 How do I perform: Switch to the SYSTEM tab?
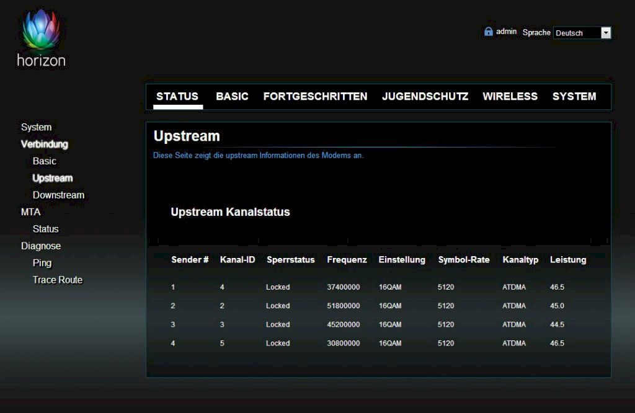coord(574,97)
